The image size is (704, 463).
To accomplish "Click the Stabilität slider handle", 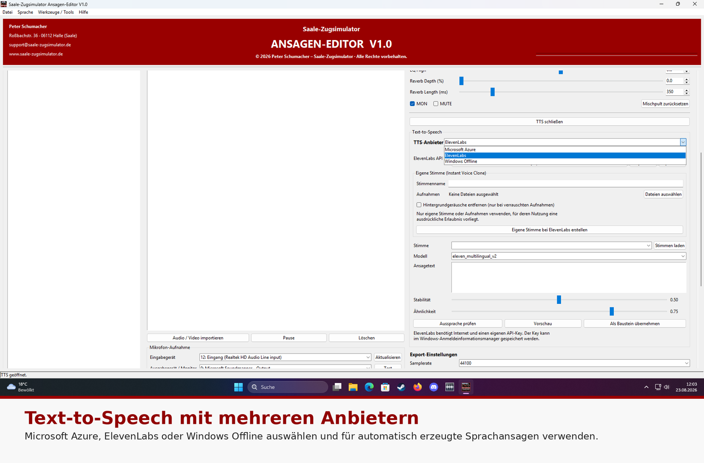I will (x=559, y=299).
